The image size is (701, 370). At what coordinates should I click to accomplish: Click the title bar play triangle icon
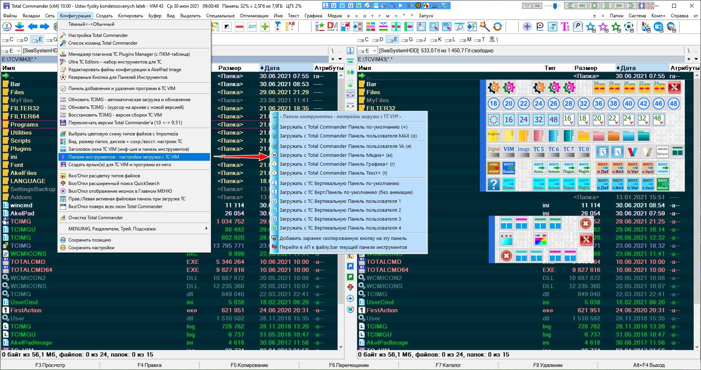401,6
